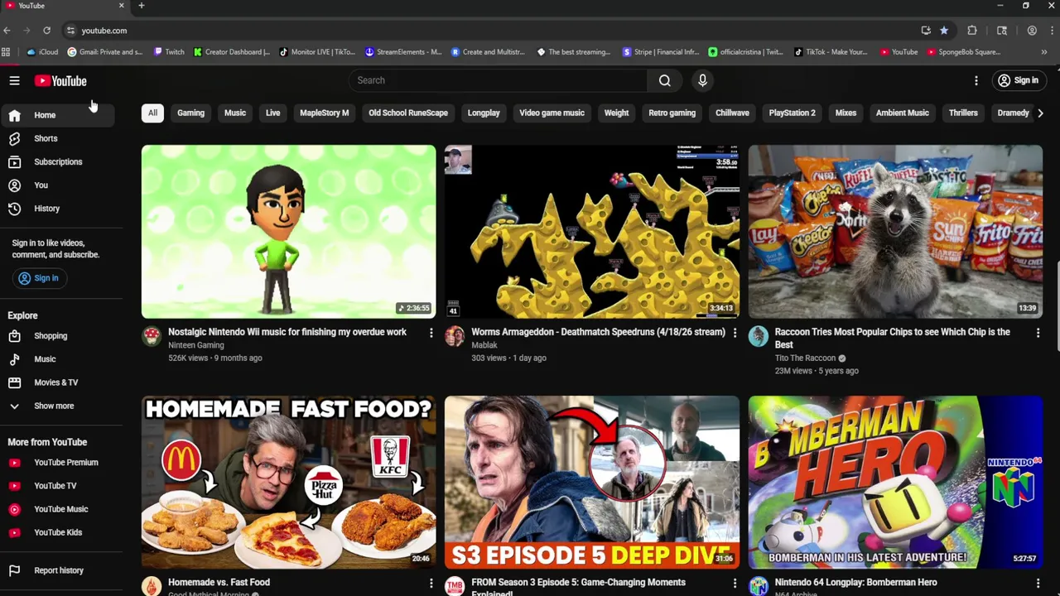
Task: Open options for FROM Season 3 video
Action: (x=735, y=584)
